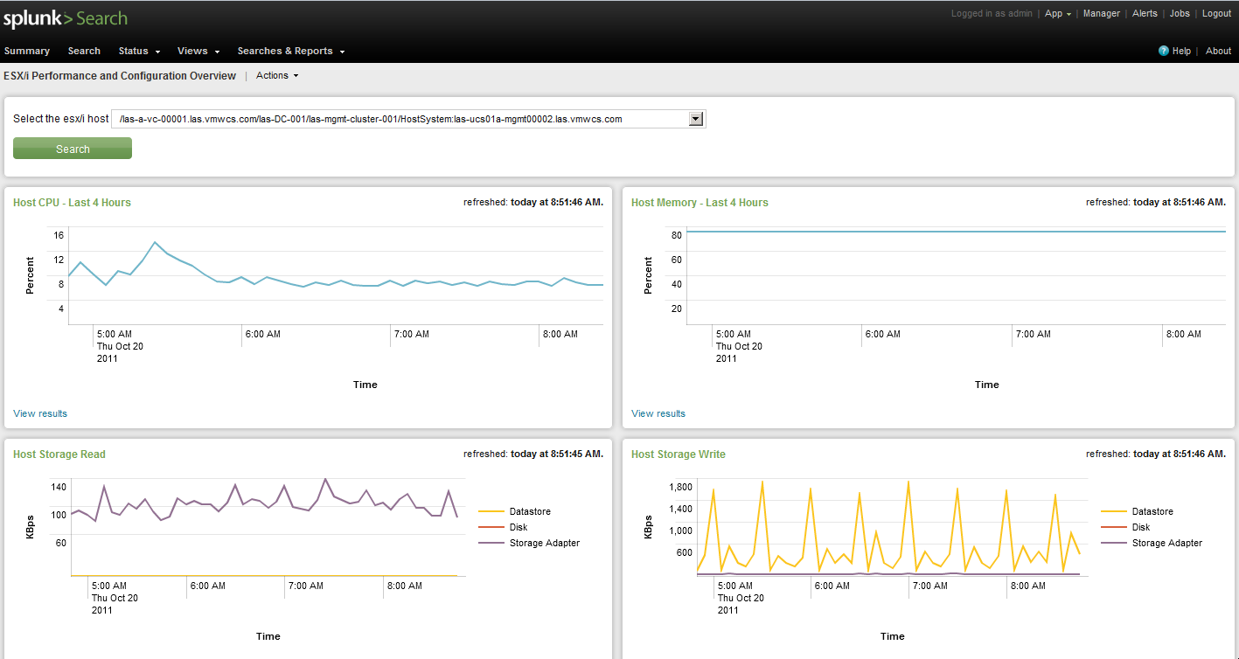Open the Jobs link
The width and height of the screenshot is (1239, 659).
click(x=1180, y=14)
